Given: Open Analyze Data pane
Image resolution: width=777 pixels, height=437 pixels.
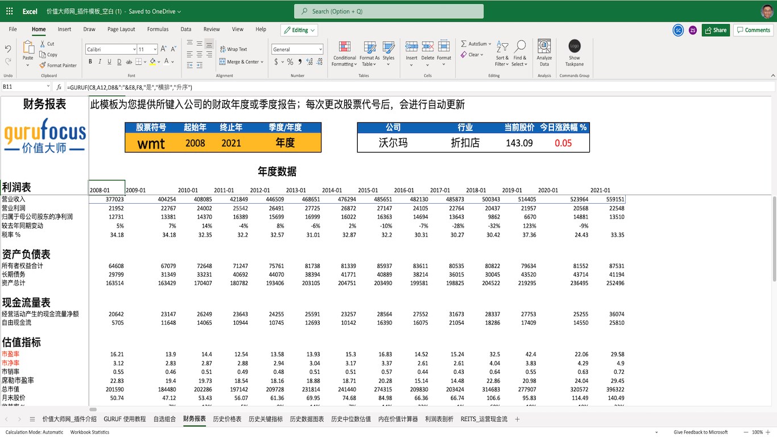Looking at the screenshot, I should point(544,53).
